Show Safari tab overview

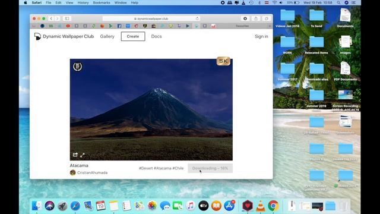(267, 18)
